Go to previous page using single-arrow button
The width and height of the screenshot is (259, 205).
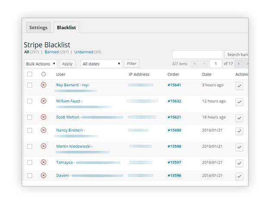point(205,63)
